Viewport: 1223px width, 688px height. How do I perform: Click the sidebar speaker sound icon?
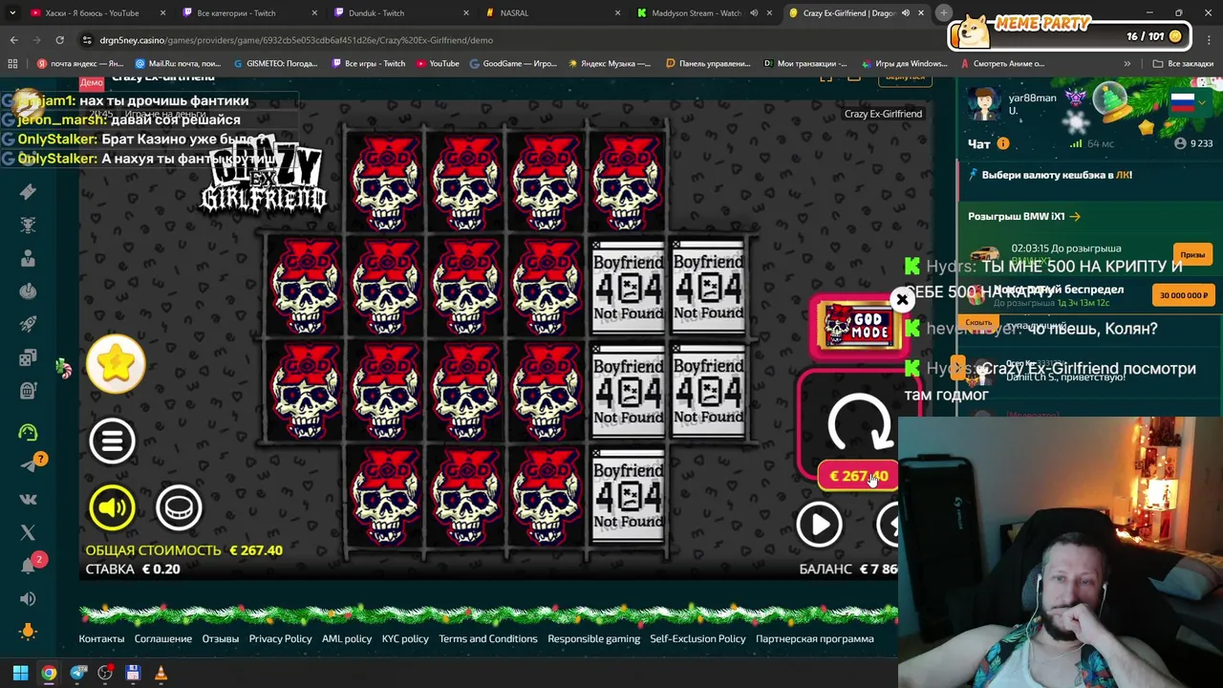(x=28, y=598)
